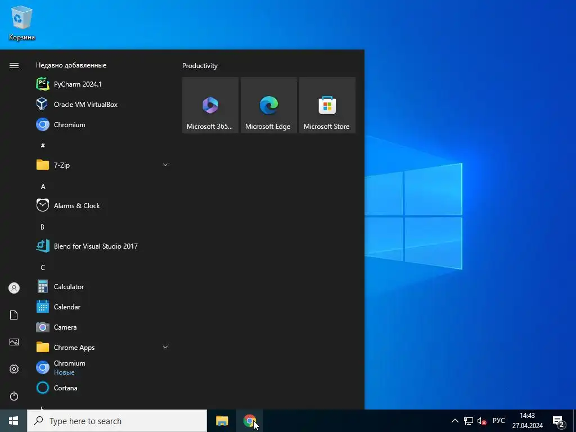Open the clock showing 14:43

pyautogui.click(x=528, y=421)
